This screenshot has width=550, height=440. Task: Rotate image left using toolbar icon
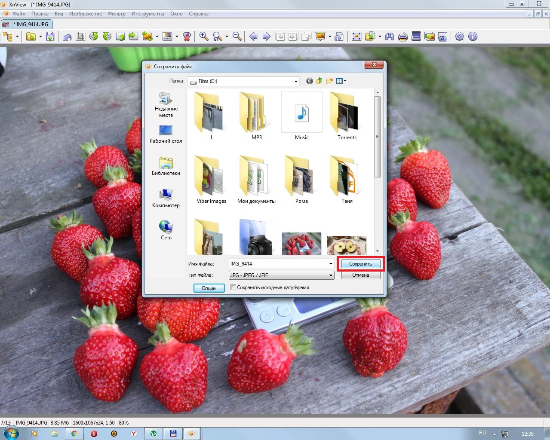[94, 37]
